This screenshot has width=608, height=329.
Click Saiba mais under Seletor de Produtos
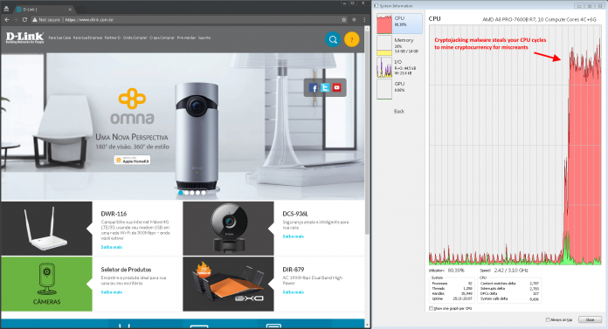pos(112,292)
